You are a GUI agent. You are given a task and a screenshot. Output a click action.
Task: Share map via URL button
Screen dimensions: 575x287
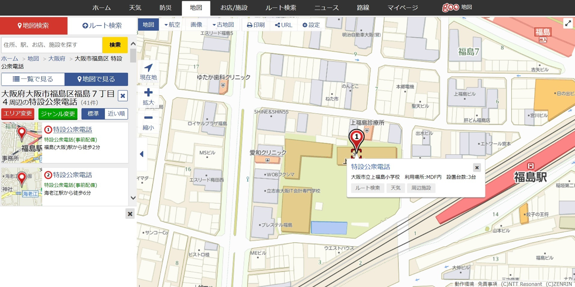[283, 25]
